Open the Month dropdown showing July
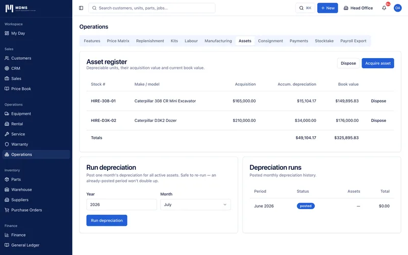Image resolution: width=408 pixels, height=255 pixels. (x=195, y=205)
